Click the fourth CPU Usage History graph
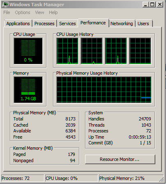This screenshot has height=184, width=166. tap(140, 51)
